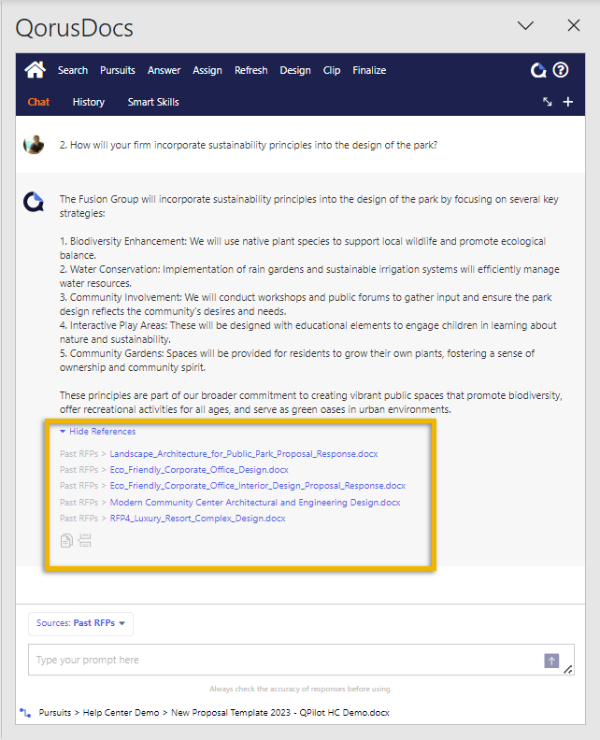
Task: Open the Search menu item
Action: [x=73, y=70]
